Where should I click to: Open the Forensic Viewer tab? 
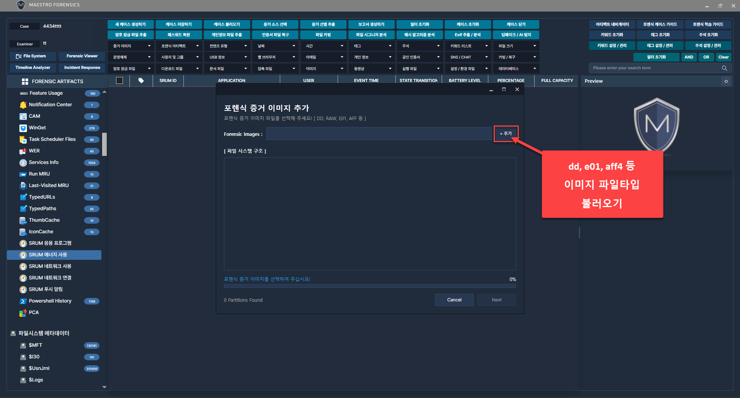click(x=82, y=56)
